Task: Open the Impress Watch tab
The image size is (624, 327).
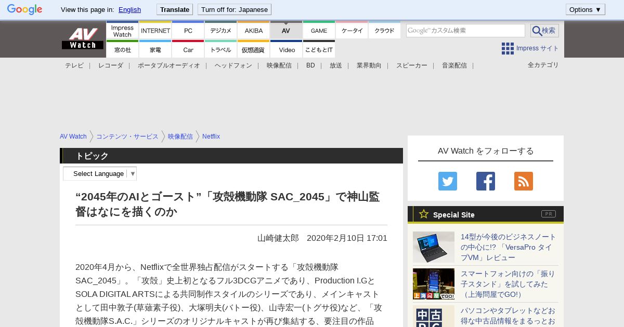Action: click(x=122, y=30)
